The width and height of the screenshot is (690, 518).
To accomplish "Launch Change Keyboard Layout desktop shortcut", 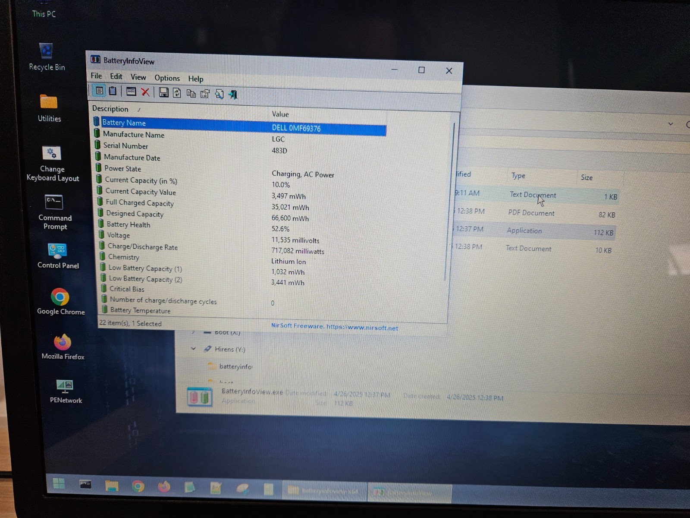I will pos(53,164).
